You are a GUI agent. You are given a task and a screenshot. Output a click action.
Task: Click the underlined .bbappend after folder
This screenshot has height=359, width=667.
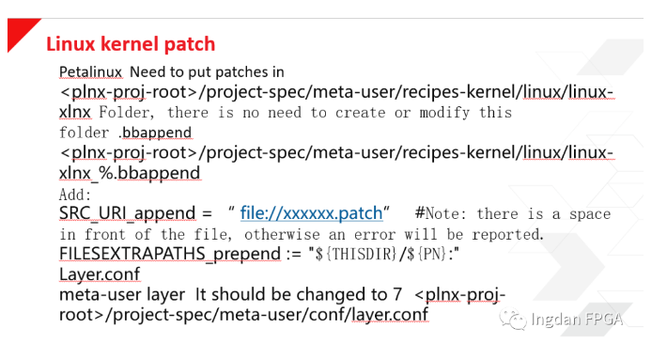pyautogui.click(x=155, y=133)
